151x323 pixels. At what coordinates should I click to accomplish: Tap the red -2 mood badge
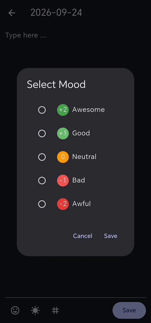click(63, 204)
